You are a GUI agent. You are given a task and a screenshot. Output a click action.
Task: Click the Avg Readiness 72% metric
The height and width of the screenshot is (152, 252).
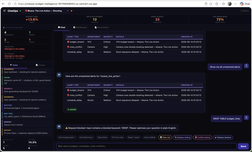(220, 19)
